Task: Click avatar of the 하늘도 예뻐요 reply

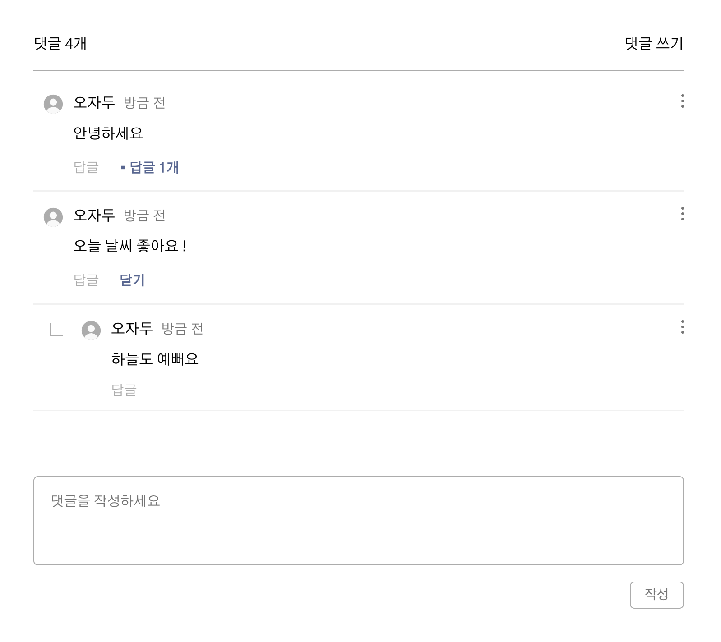Action: click(x=91, y=330)
